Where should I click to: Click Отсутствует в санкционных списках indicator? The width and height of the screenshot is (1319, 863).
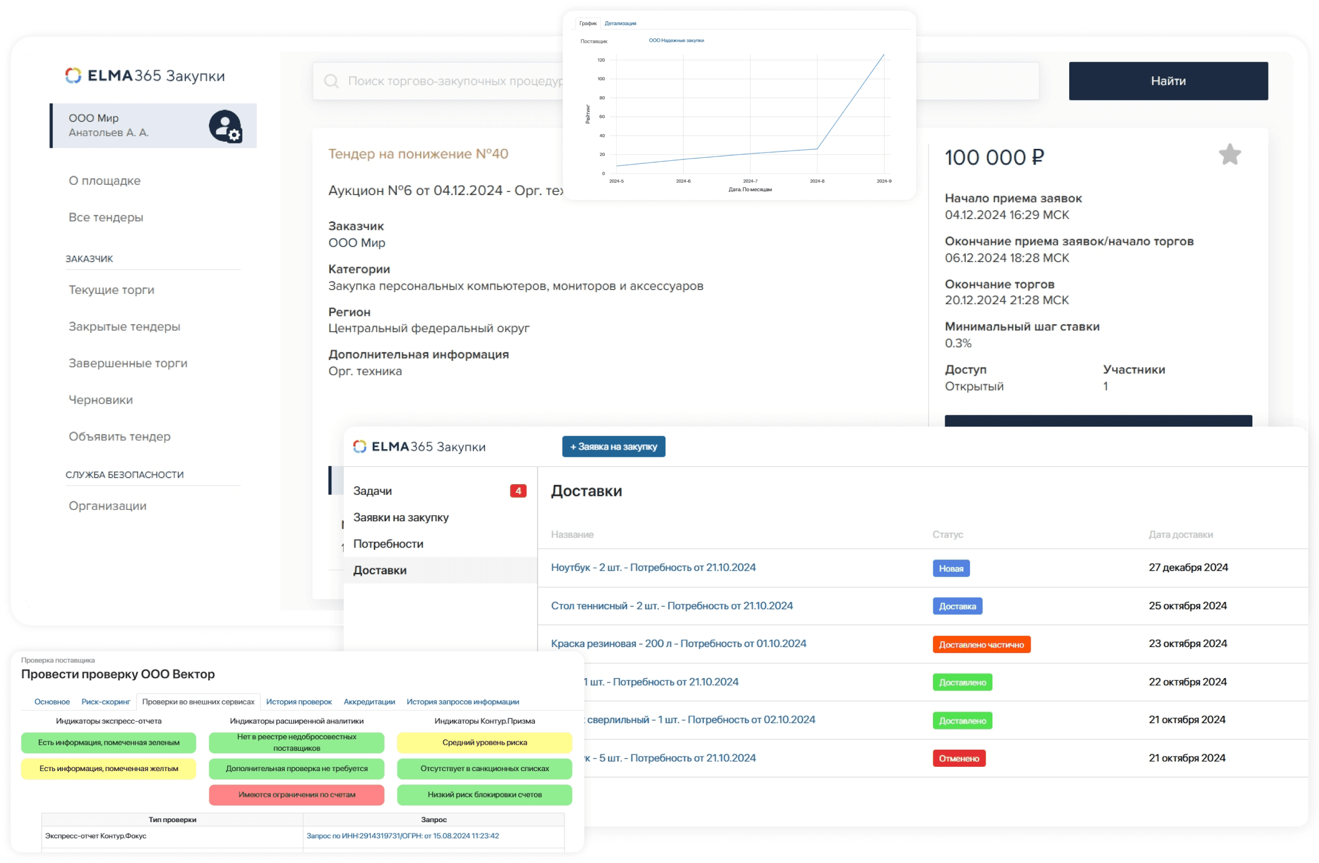coord(484,769)
